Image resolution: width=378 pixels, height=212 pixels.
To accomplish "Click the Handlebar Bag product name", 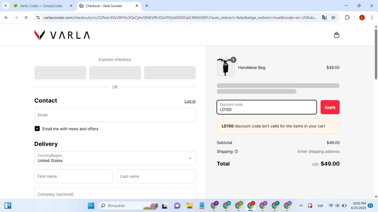I will point(252,67).
